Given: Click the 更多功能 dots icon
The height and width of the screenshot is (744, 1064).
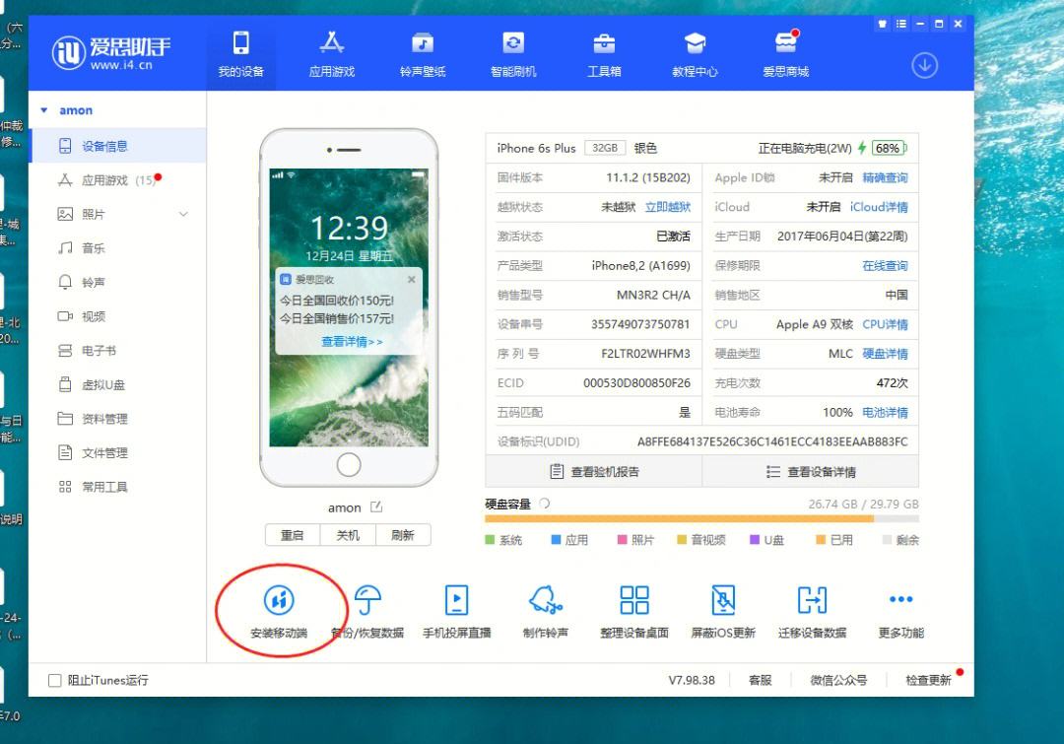Looking at the screenshot, I should click(901, 599).
